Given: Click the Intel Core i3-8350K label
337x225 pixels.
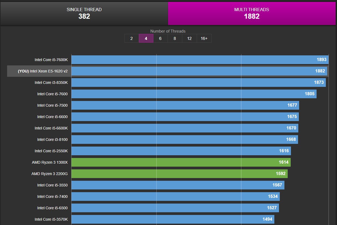Looking at the screenshot, I should pos(51,83).
